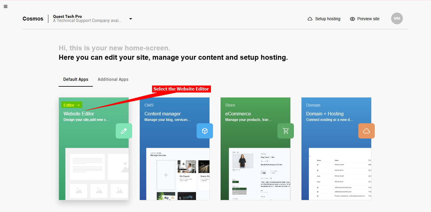The image size is (431, 212).
Task: Click the shopping cart icon on eCommerce card
Action: [286, 131]
